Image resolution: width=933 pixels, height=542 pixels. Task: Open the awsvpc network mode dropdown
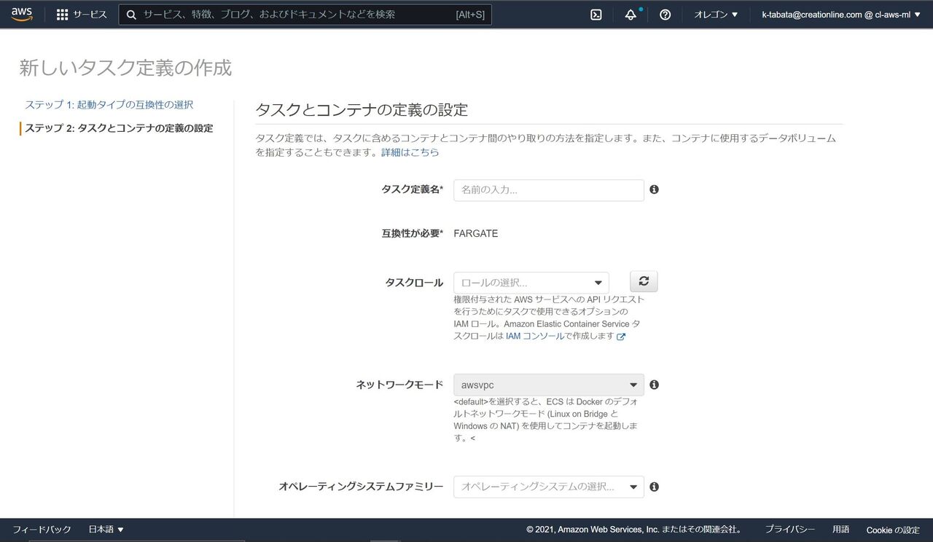pyautogui.click(x=549, y=385)
